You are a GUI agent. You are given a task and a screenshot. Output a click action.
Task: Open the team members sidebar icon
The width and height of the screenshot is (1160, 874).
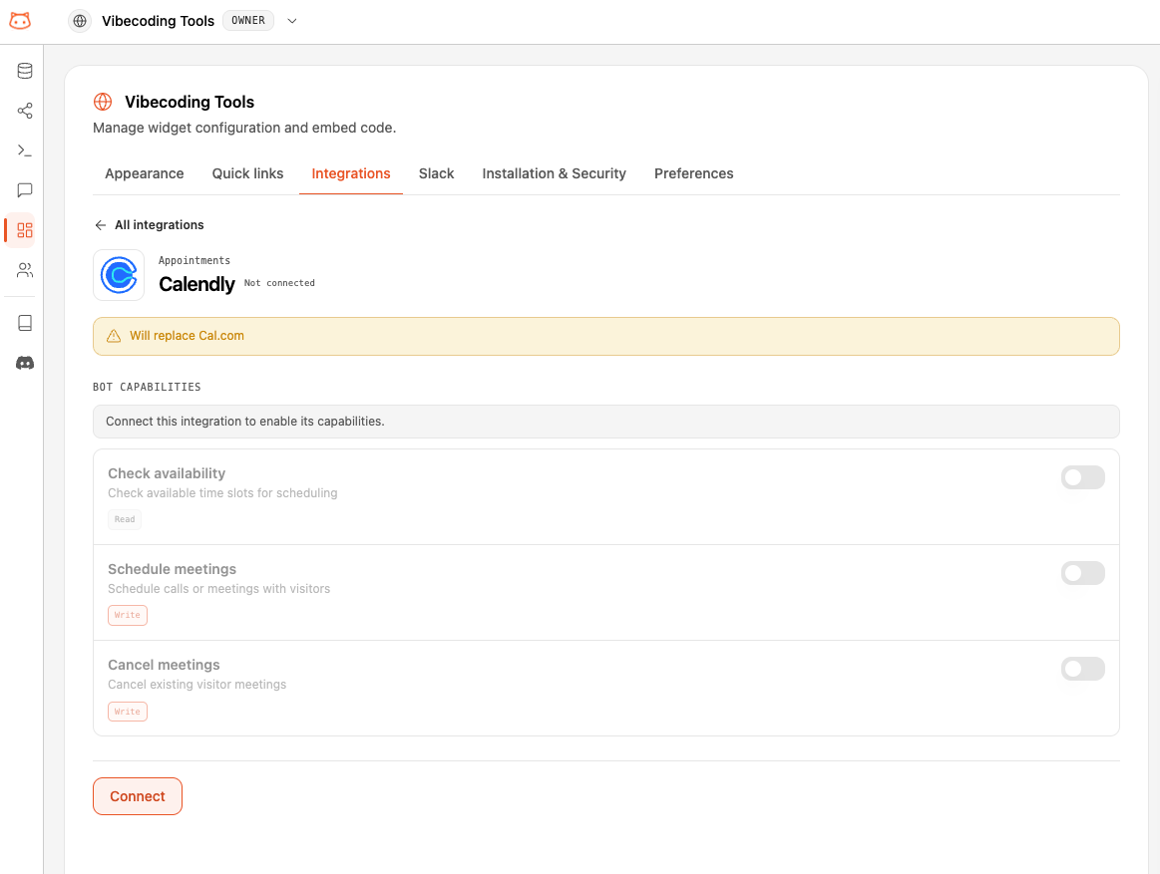(x=24, y=270)
